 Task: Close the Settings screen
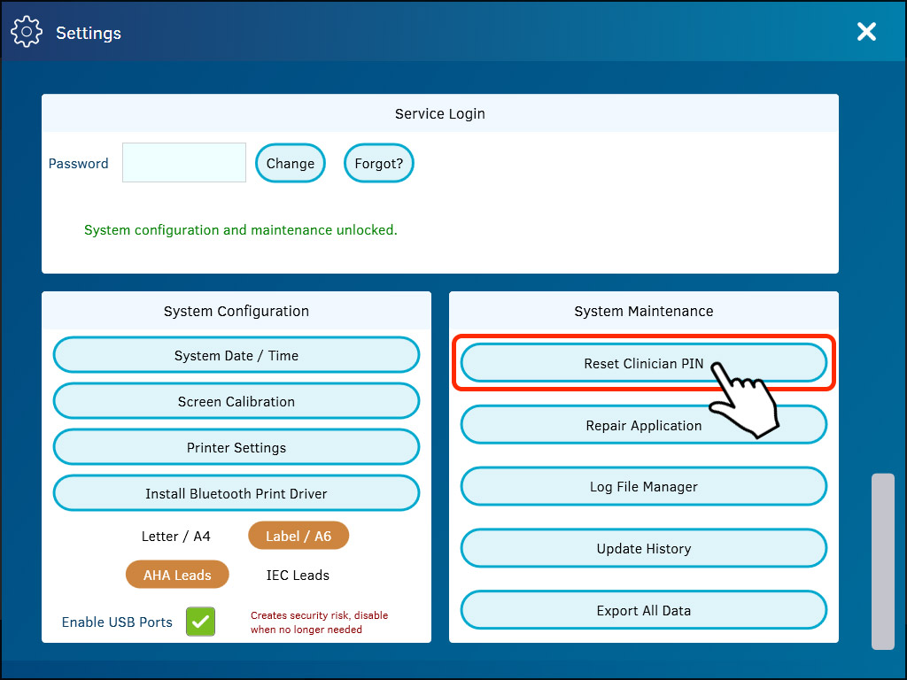coord(866,31)
